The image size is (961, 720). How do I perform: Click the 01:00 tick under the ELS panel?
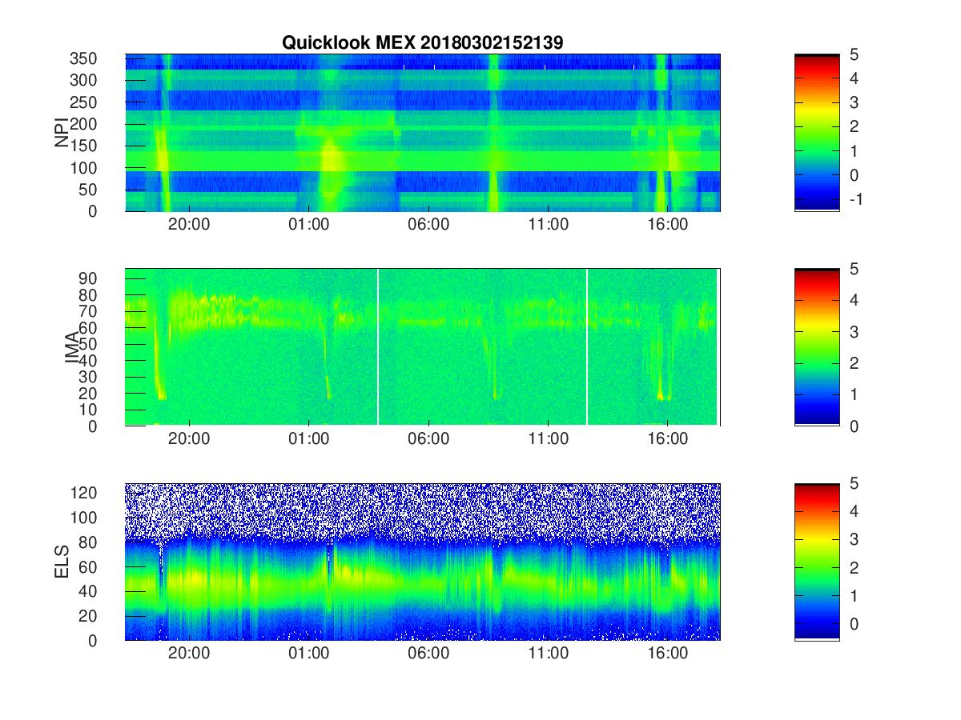coord(308,654)
